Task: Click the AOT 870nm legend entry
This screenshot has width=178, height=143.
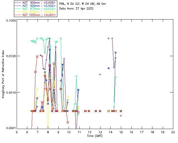Action: [x=35, y=12]
